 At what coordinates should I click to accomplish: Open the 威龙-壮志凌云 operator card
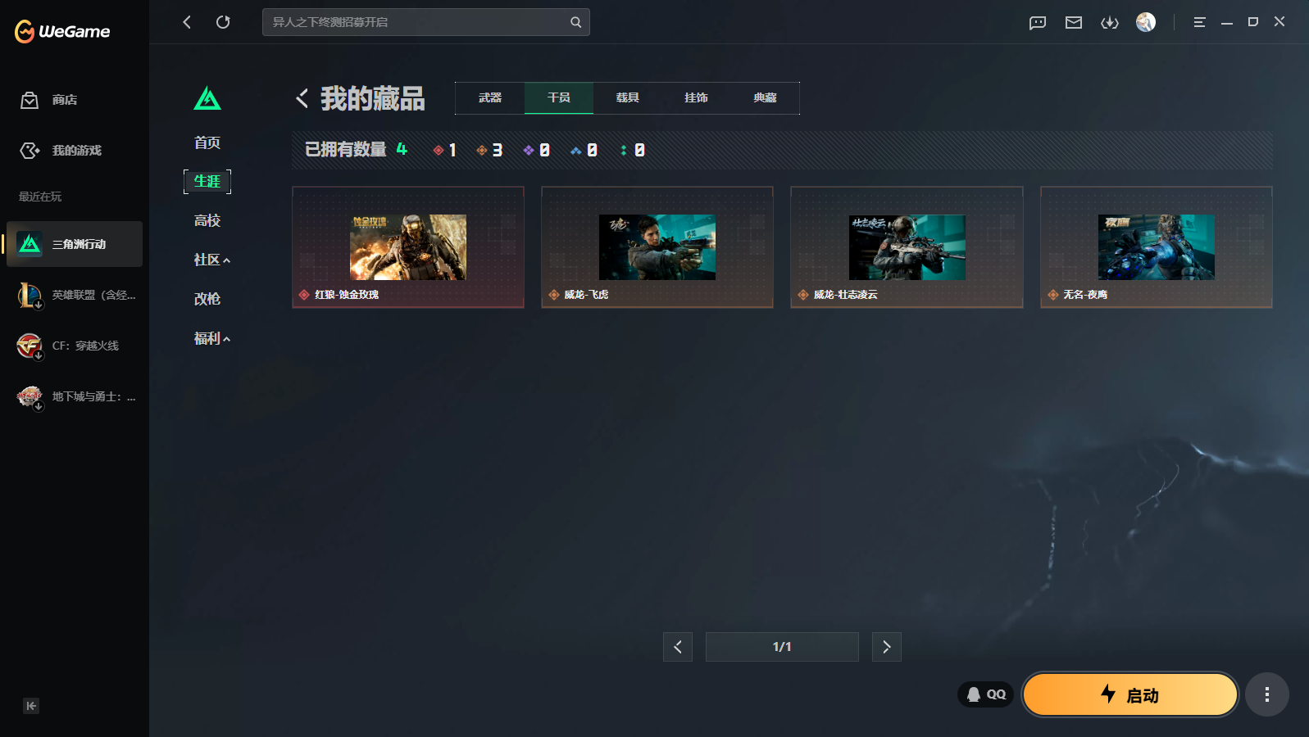click(907, 247)
